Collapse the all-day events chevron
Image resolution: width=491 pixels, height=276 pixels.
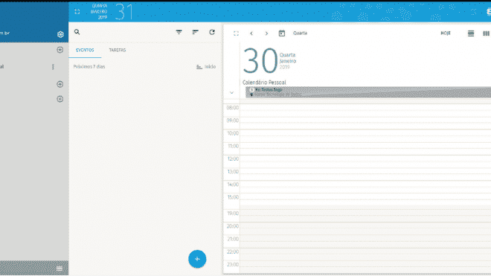(231, 93)
